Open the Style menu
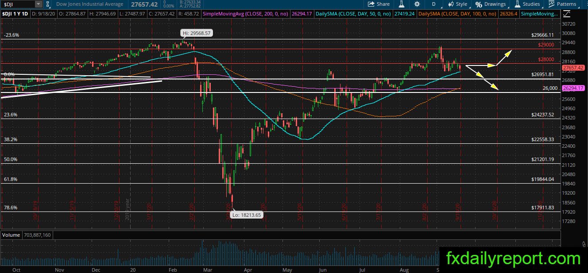Viewport: 588px width, 273px height. [457, 4]
